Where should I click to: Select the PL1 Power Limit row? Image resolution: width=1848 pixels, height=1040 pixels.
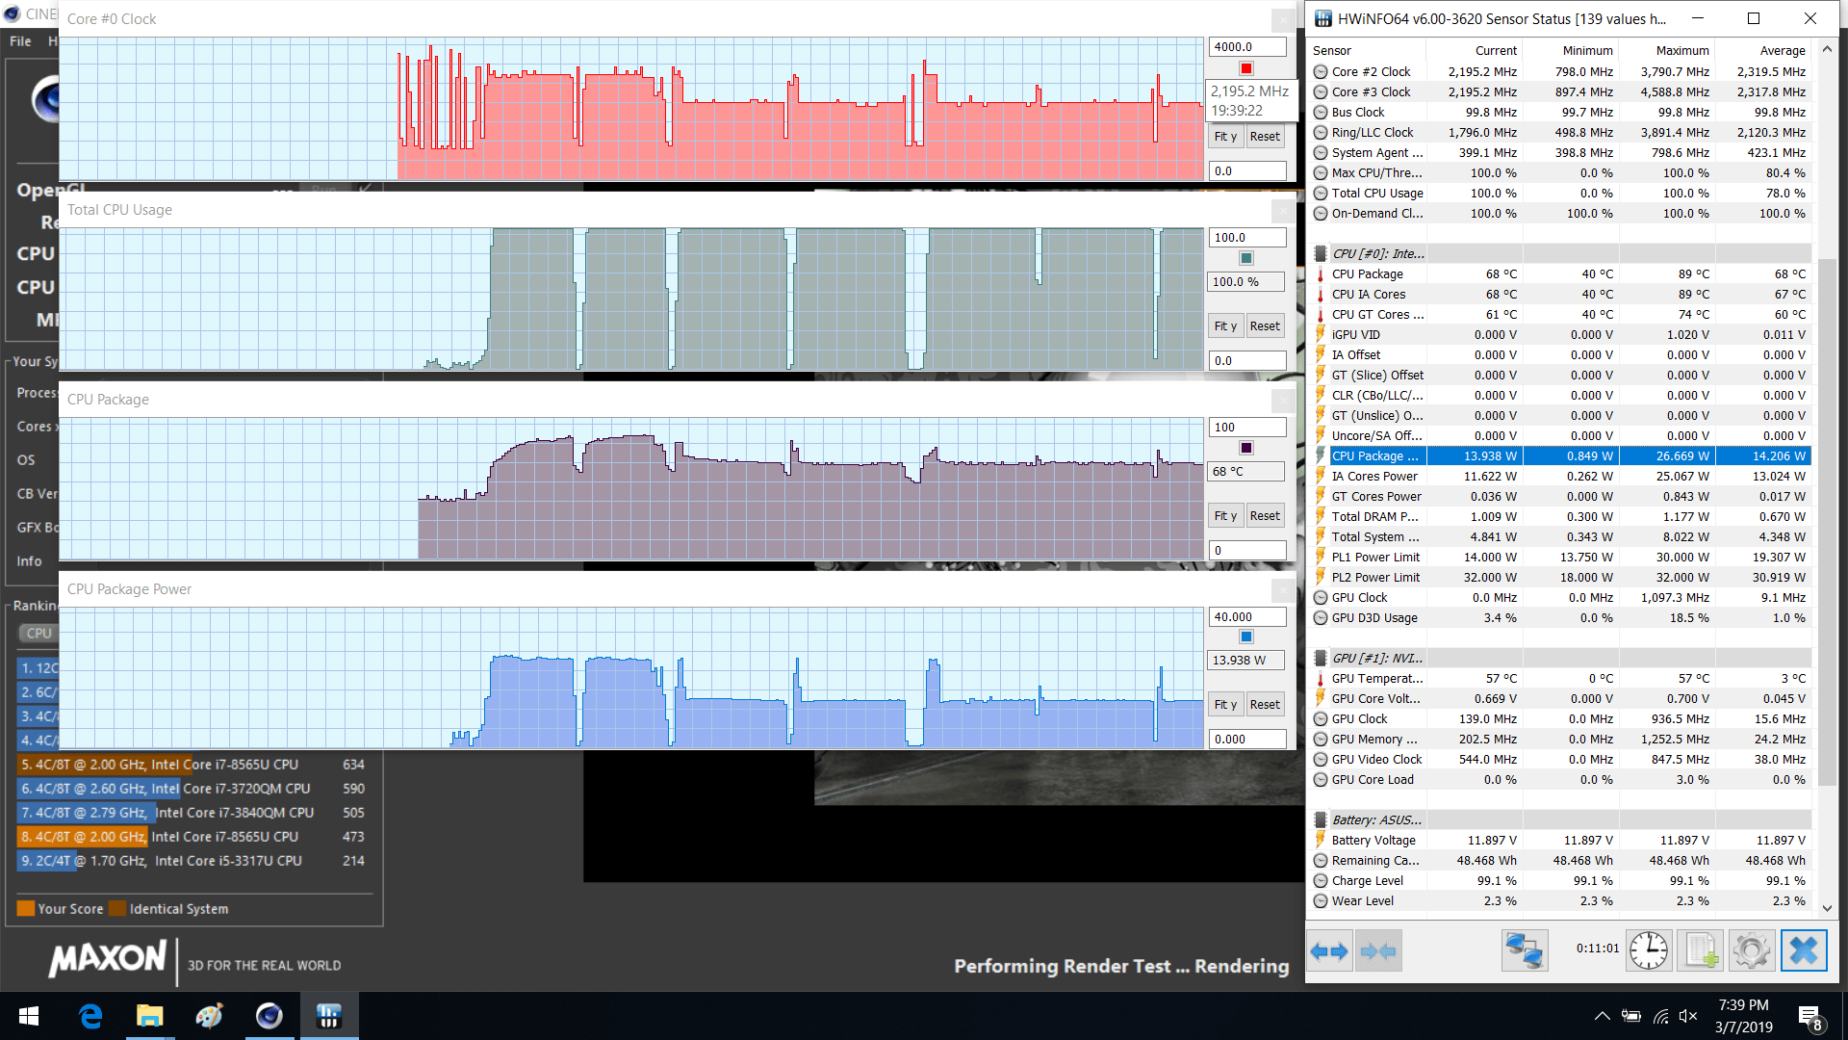point(1561,558)
